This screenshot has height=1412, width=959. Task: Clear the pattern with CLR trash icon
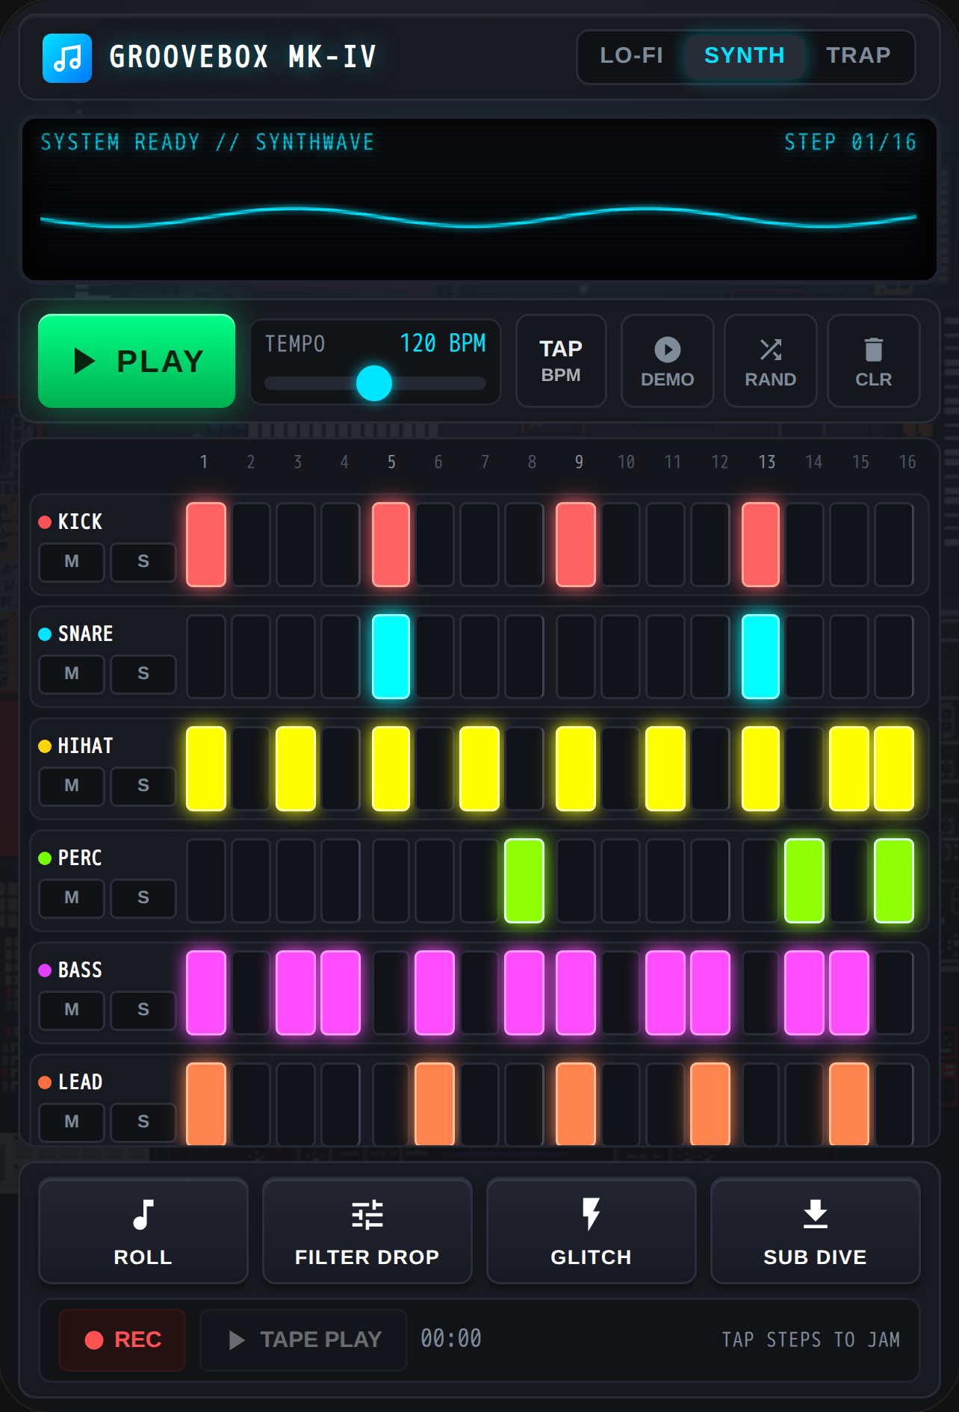click(x=873, y=361)
